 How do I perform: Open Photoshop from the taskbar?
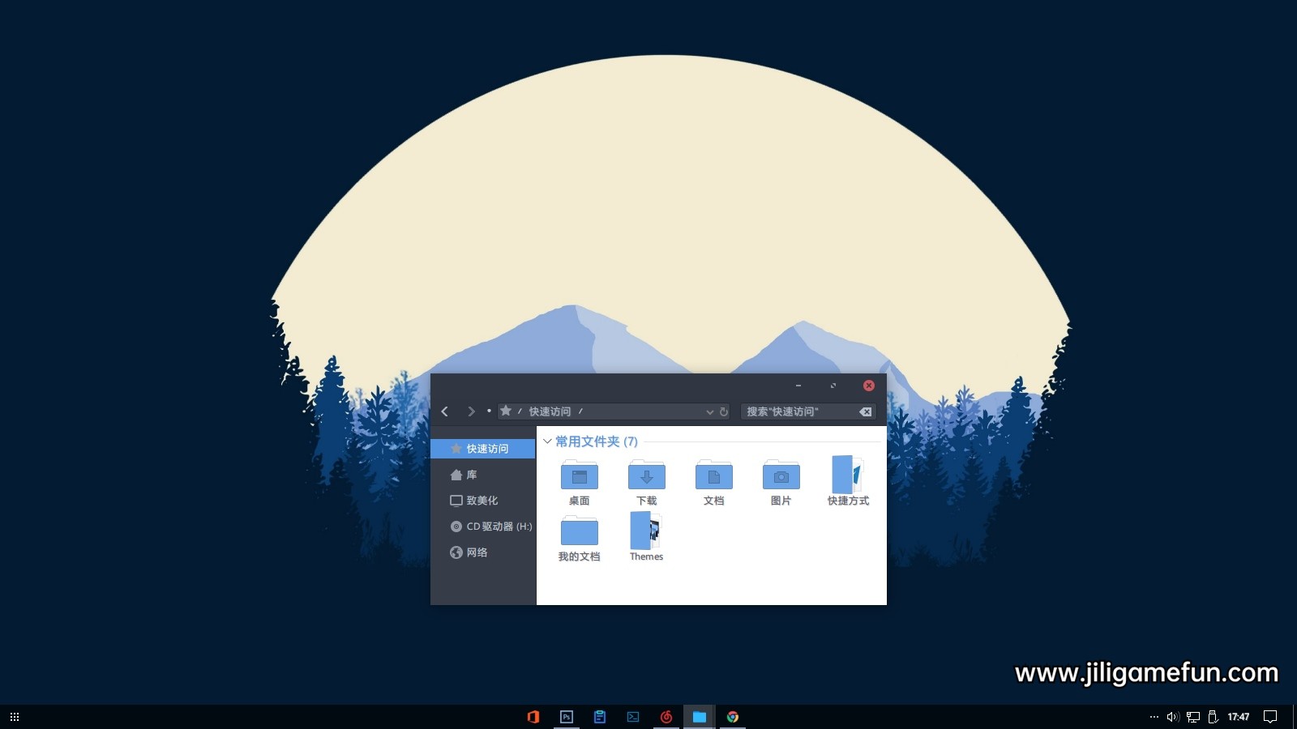(x=567, y=717)
